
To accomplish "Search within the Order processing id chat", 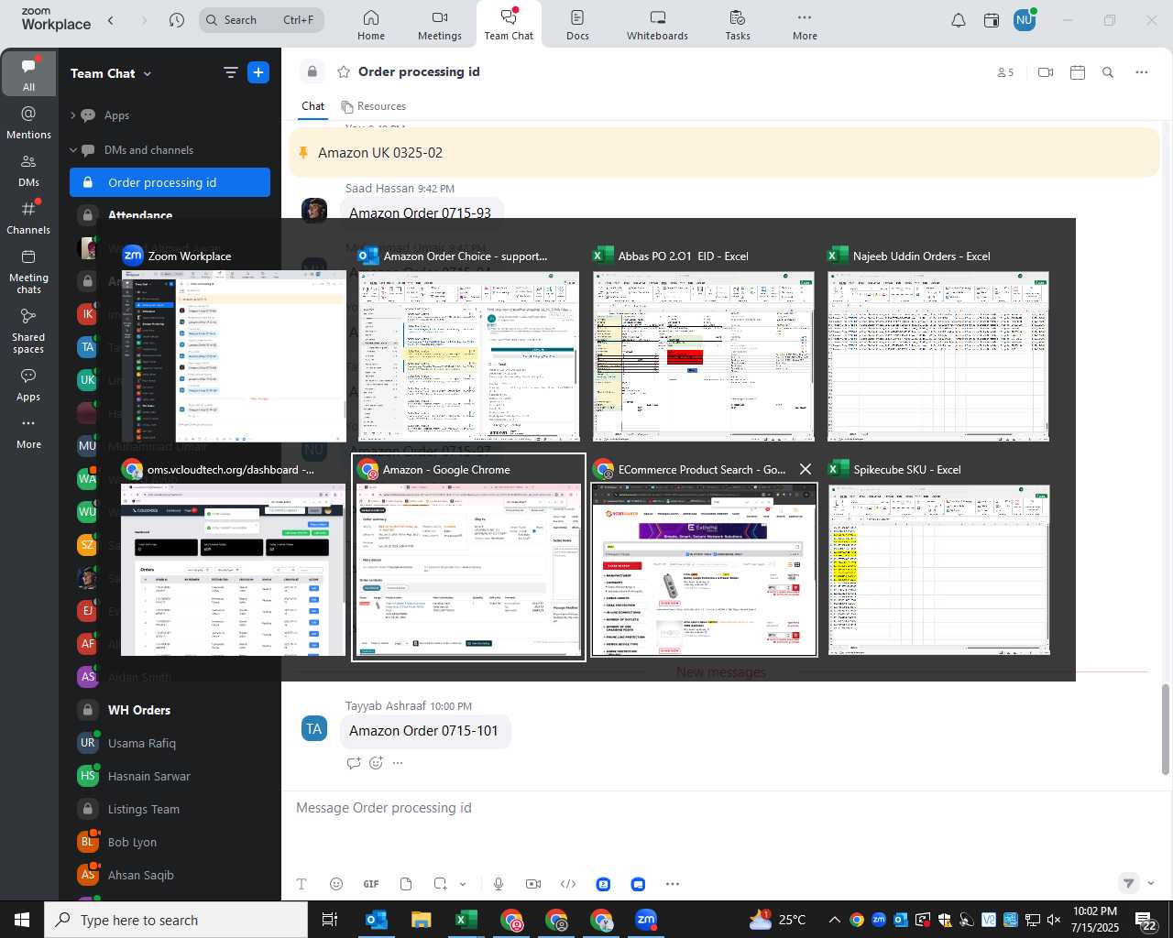I will coord(1108,72).
